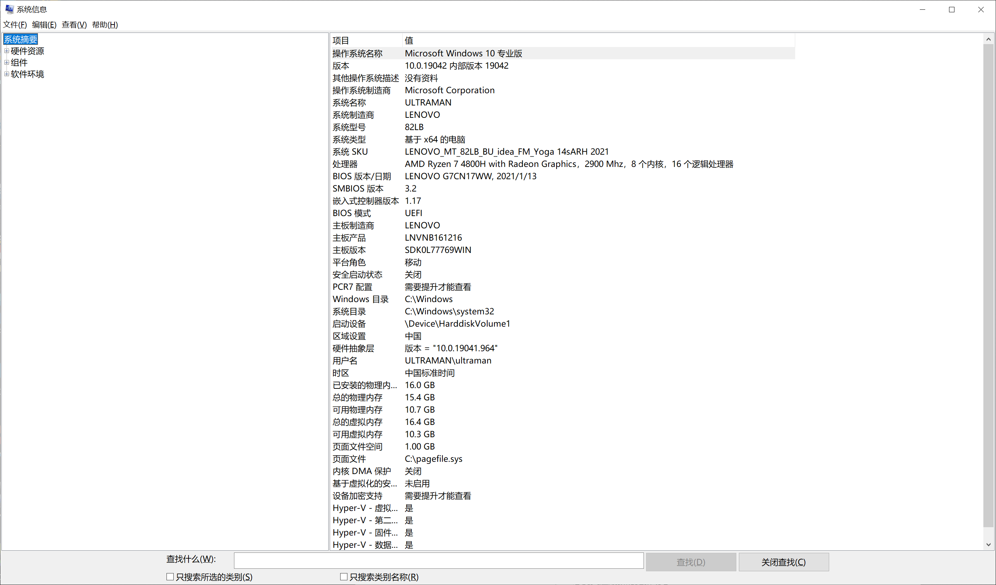Enable 只搜索所选的类别(S) checkbox
This screenshot has width=996, height=585.
click(x=170, y=577)
